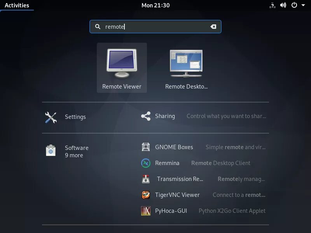The width and height of the screenshot is (311, 233).
Task: Launch the Remote Desktop application icon
Action: coord(186,63)
